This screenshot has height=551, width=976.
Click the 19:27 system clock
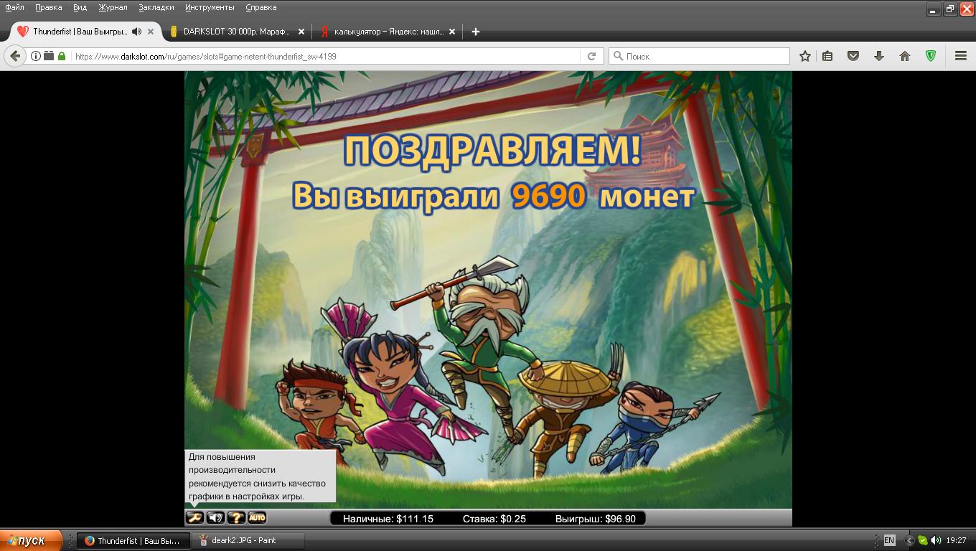[956, 541]
